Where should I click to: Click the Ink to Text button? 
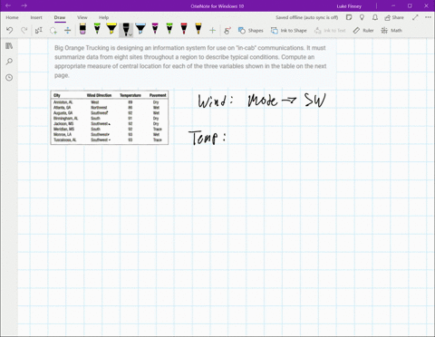pos(330,30)
